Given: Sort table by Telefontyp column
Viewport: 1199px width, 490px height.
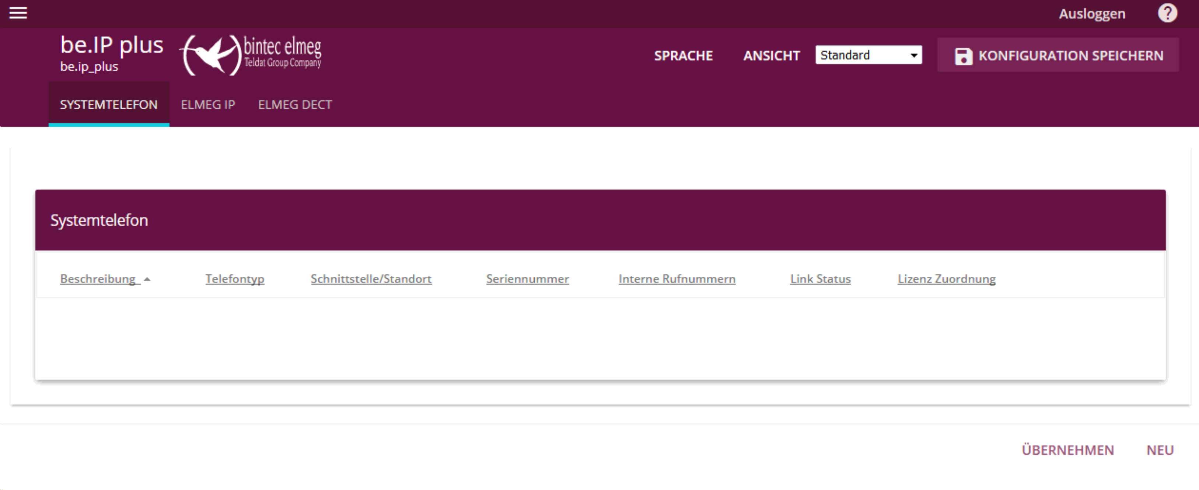Looking at the screenshot, I should click(235, 279).
